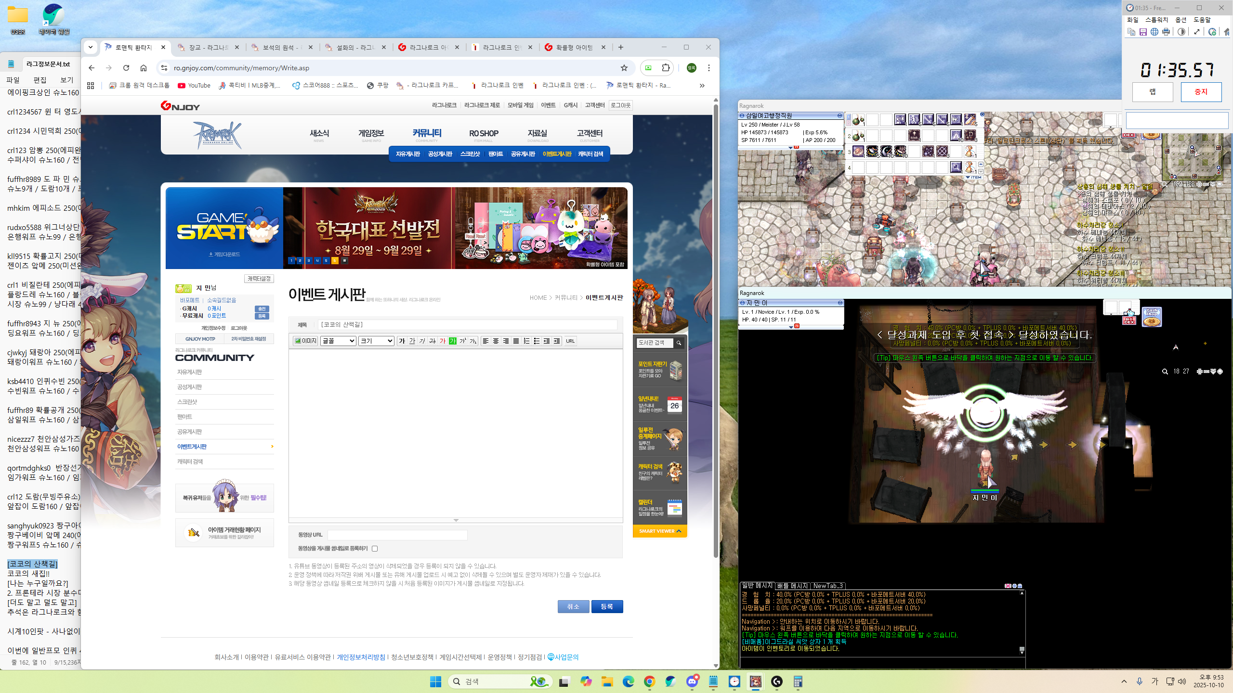Click the red font color 가 icon
The height and width of the screenshot is (693, 1233).
[x=442, y=341]
